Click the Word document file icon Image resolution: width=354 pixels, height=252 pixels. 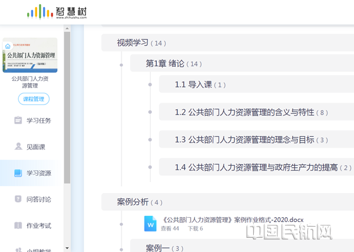click(150, 224)
